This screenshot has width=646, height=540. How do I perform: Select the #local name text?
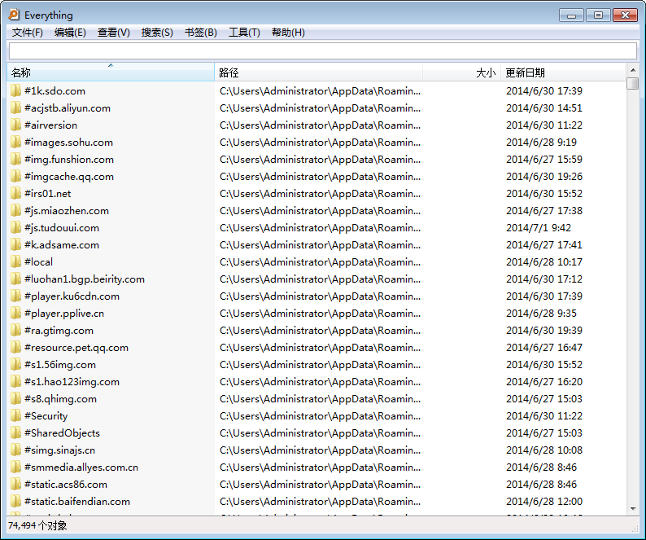pyautogui.click(x=38, y=262)
